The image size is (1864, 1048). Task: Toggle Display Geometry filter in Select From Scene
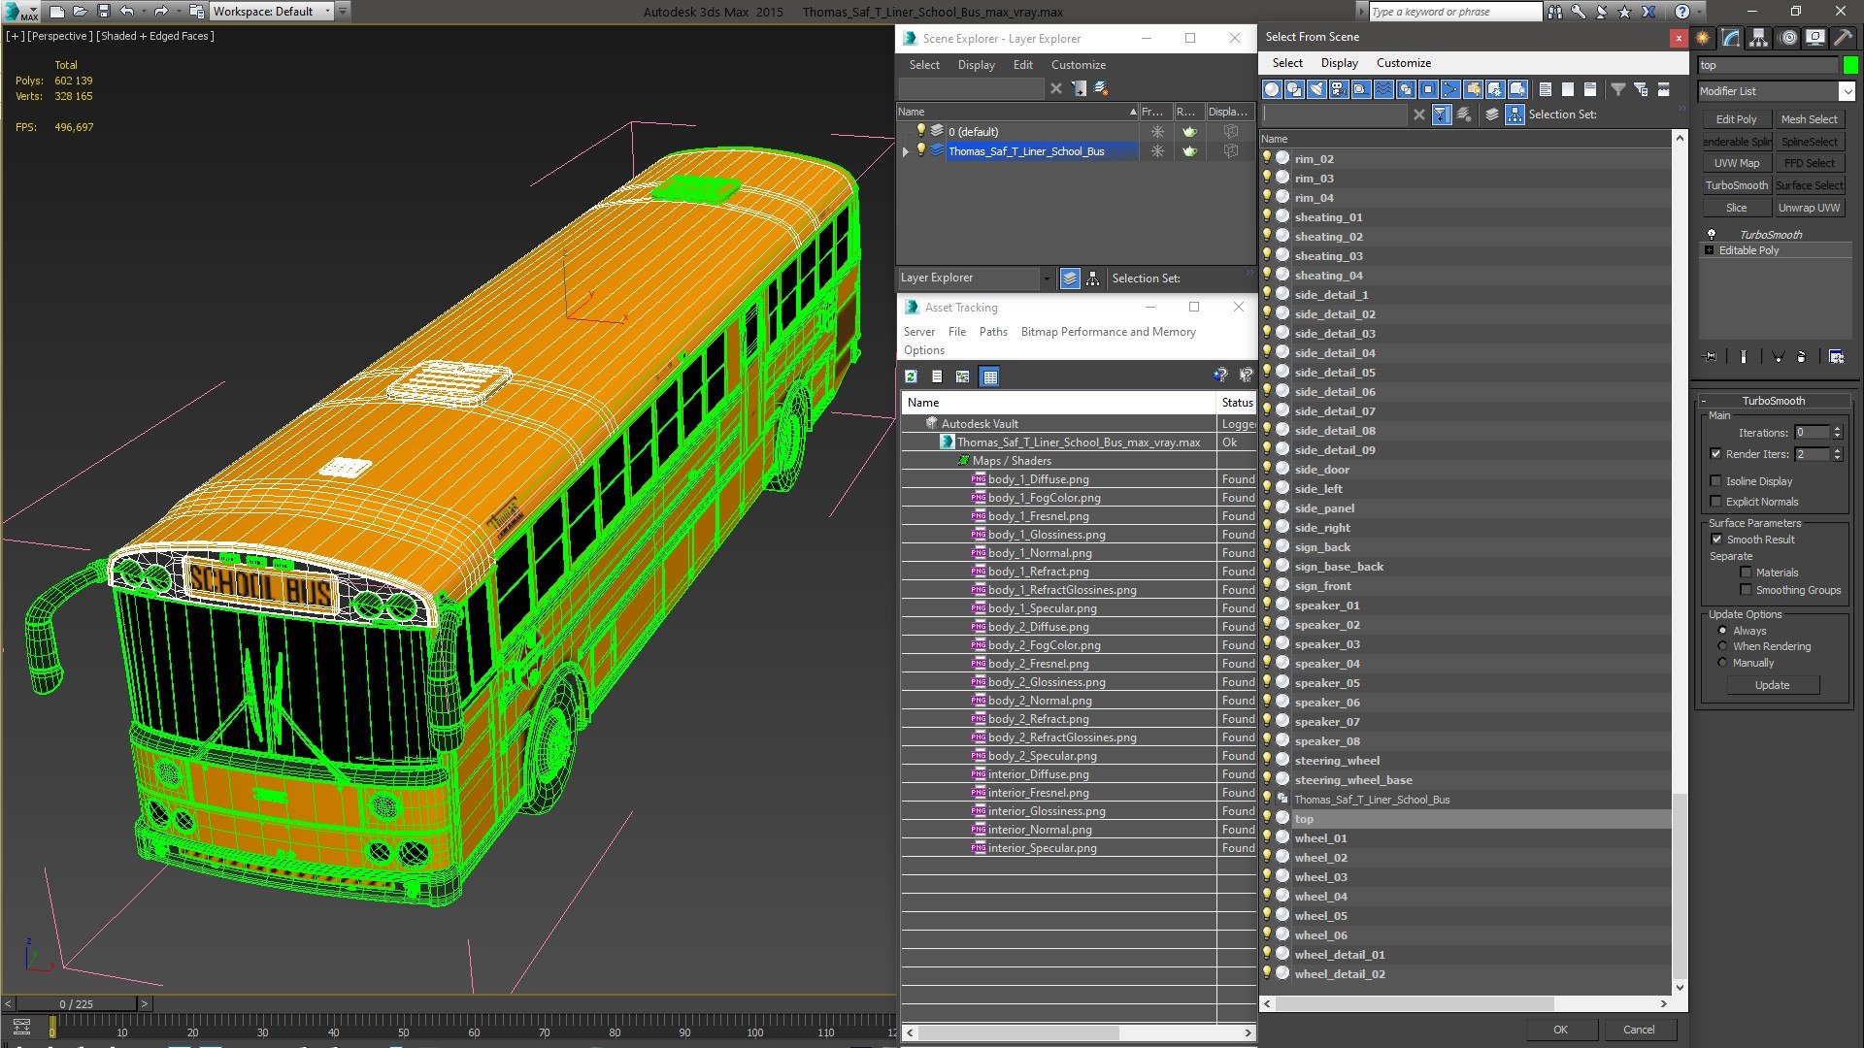(x=1272, y=89)
